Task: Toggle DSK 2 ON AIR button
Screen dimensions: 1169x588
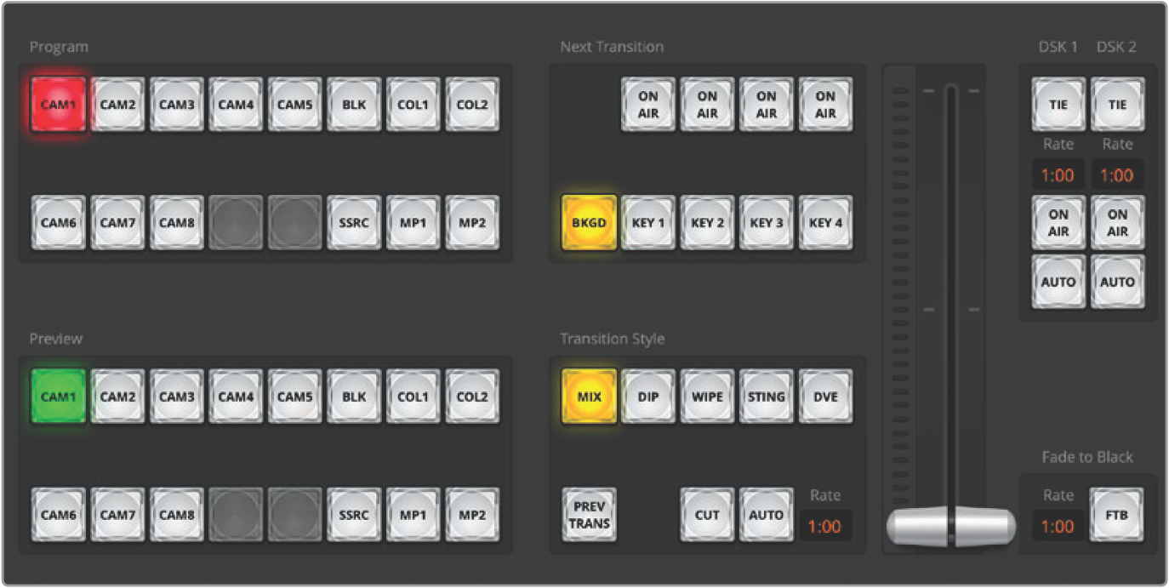Action: tap(1117, 223)
